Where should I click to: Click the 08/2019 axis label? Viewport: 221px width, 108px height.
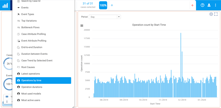[104, 100]
